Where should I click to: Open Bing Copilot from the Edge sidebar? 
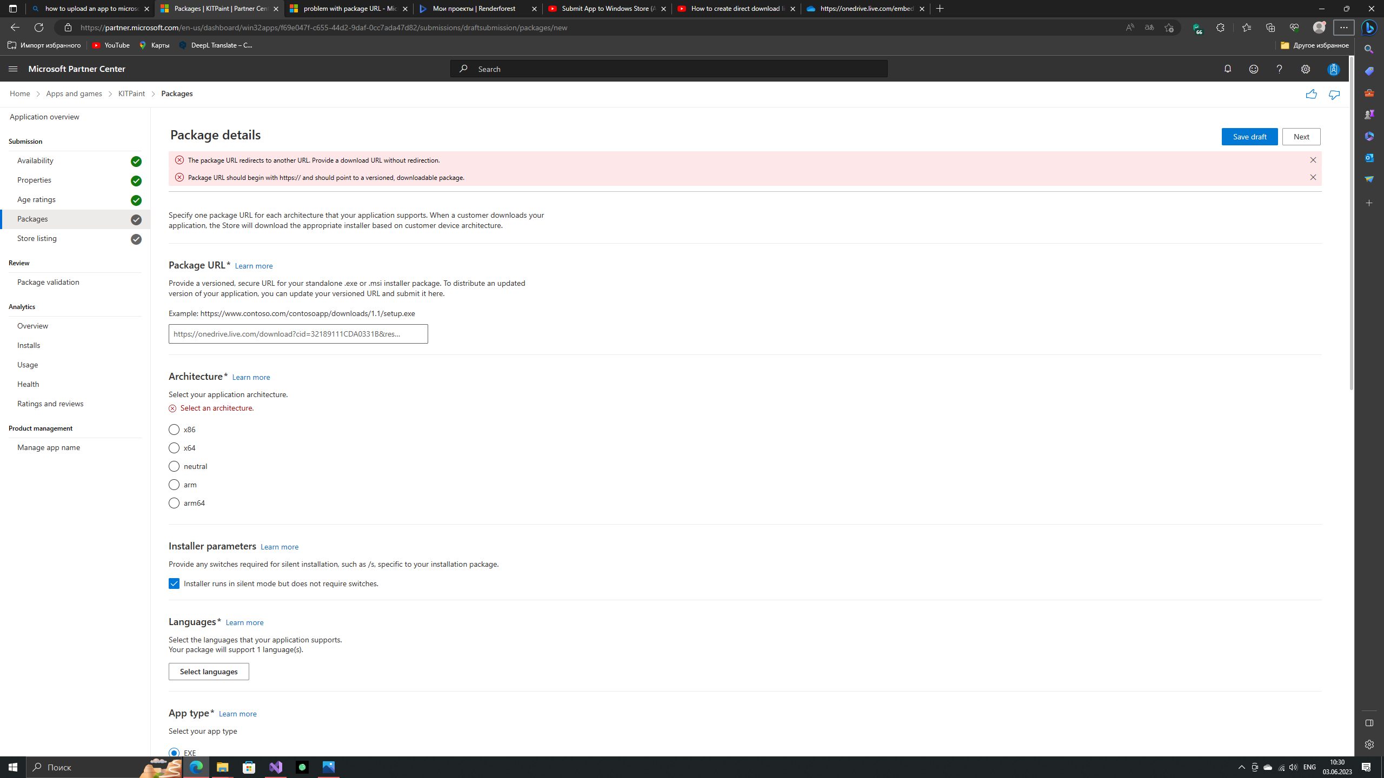click(x=1369, y=28)
